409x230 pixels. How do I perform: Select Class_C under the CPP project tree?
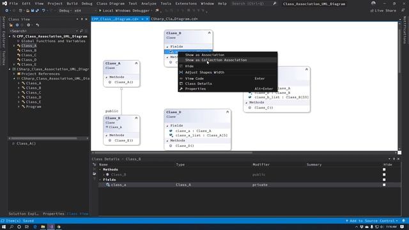pos(29,55)
